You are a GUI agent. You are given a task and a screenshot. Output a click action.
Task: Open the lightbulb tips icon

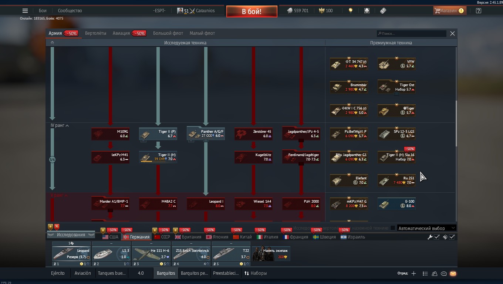point(351,11)
